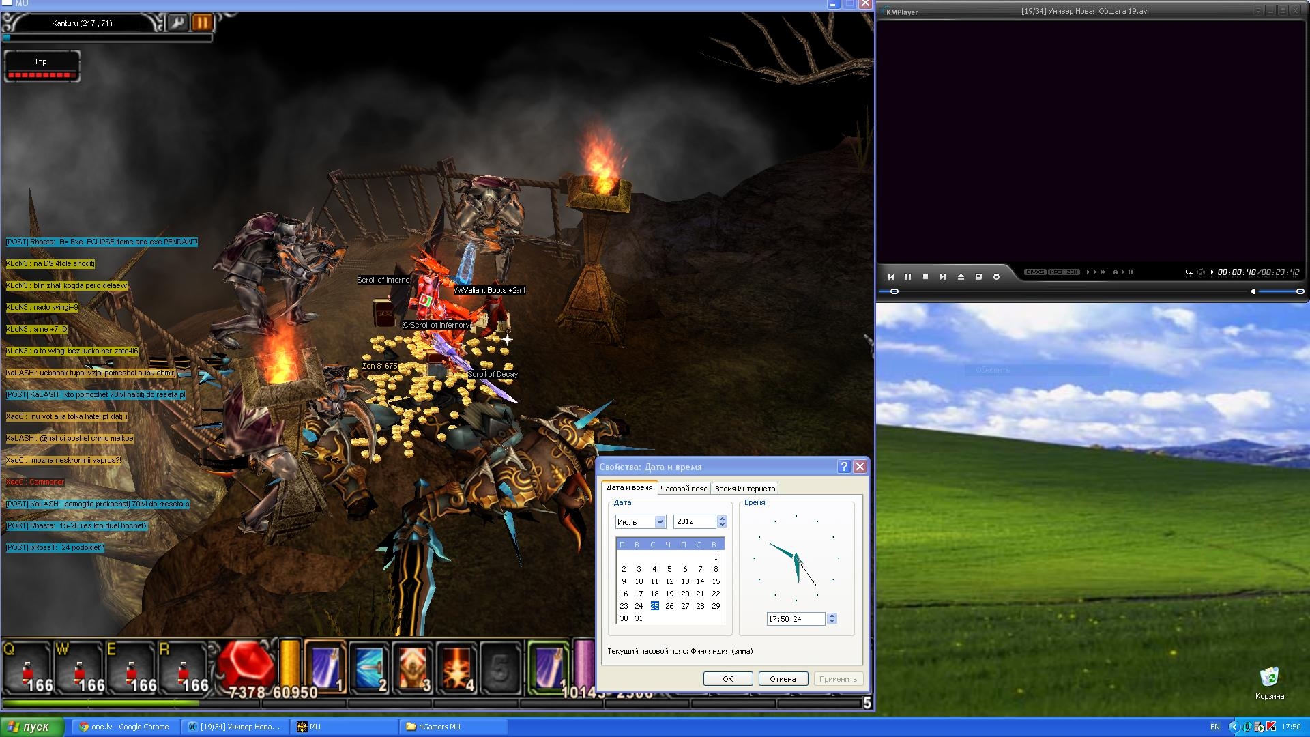Toggle shuffle mode in KMPlayer
Screen dimensions: 1310x737
pos(1201,272)
